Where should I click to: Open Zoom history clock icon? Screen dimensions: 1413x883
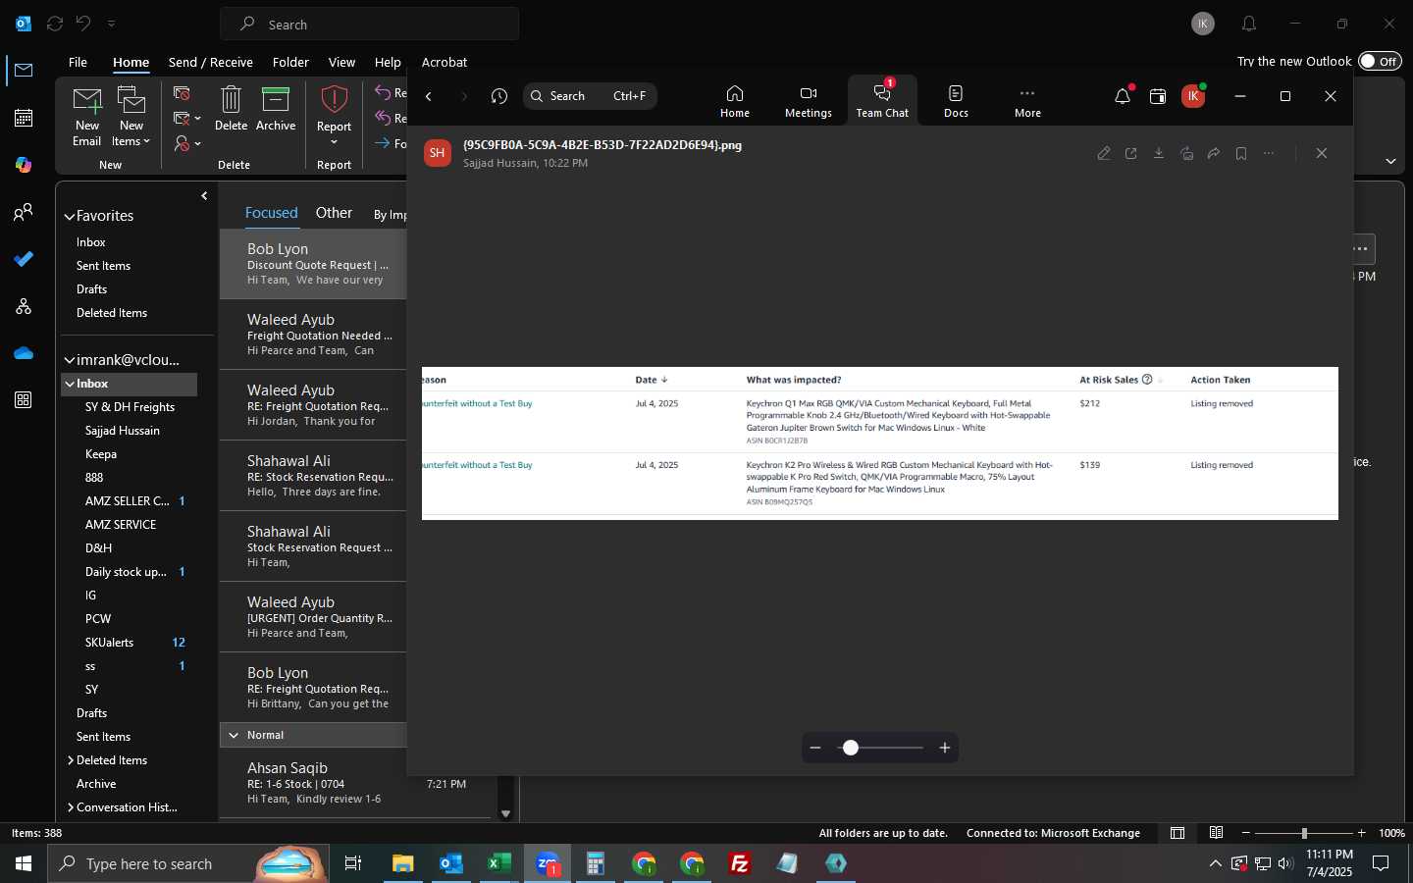click(x=499, y=96)
